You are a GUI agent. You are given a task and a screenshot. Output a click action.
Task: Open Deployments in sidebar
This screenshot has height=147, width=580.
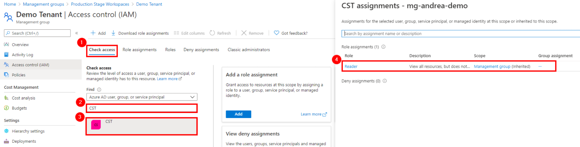coord(24,141)
